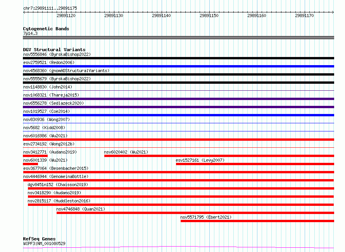Click the purple bar under nsv6556278
The image size is (345, 252).
click(x=178, y=107)
